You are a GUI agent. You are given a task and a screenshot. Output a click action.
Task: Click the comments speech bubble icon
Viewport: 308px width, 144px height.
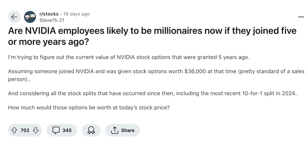(56, 130)
